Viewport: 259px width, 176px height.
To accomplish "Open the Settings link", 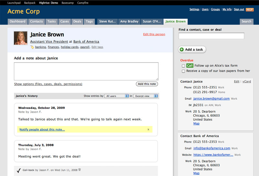I will (195, 9).
